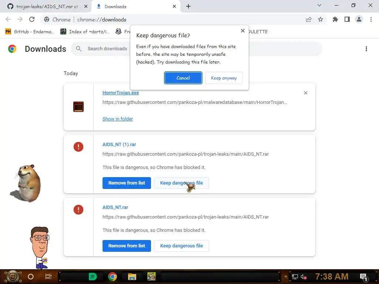Image resolution: width=379 pixels, height=284 pixels.
Task: Remove AIDS_NT.rar from list
Action: click(127, 246)
